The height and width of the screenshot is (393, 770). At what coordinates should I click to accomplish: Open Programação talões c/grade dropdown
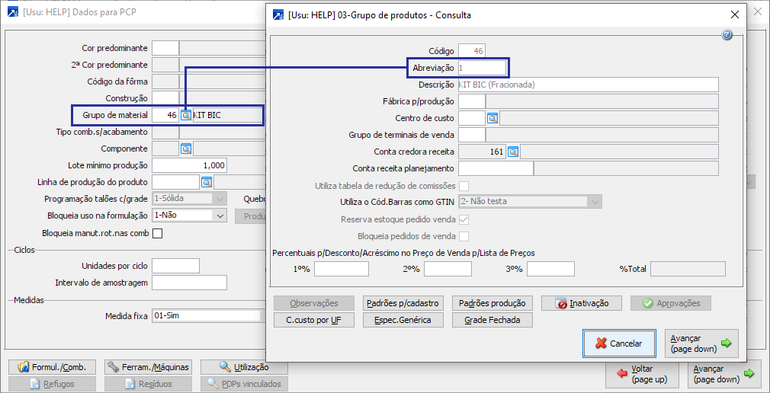[190, 199]
